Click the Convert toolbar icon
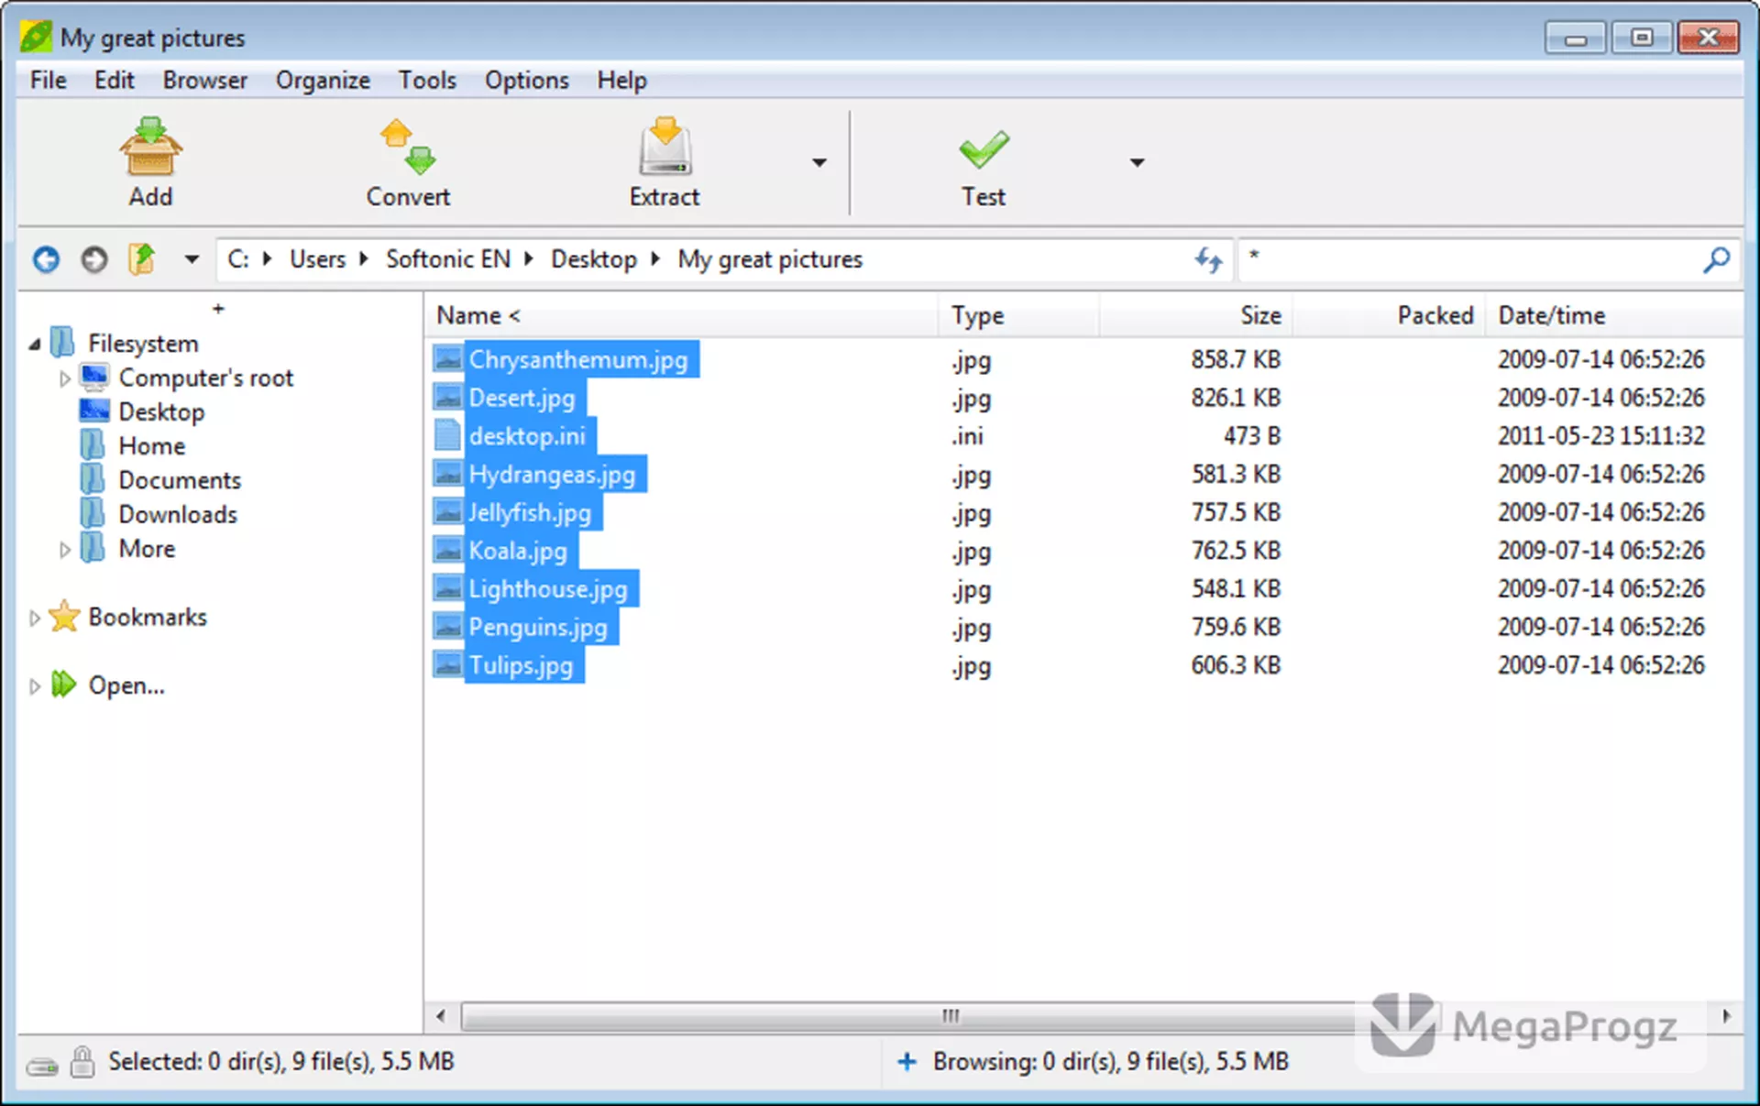This screenshot has height=1106, width=1760. point(408,147)
